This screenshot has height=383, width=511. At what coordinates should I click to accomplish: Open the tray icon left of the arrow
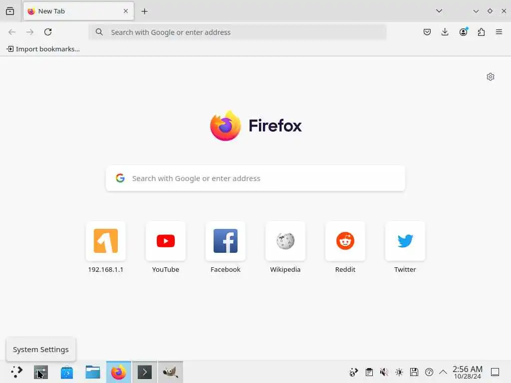click(429, 372)
